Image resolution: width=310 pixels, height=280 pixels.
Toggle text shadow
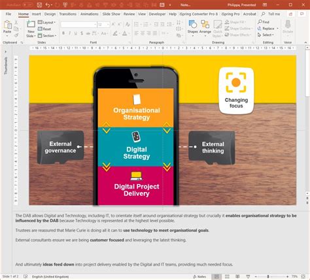tap(82, 33)
